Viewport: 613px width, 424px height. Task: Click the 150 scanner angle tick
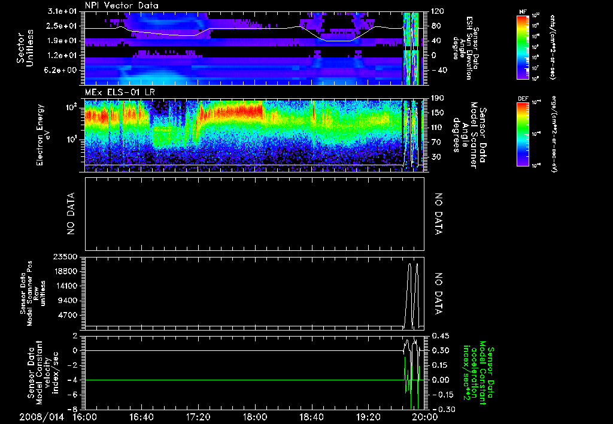tap(438, 113)
